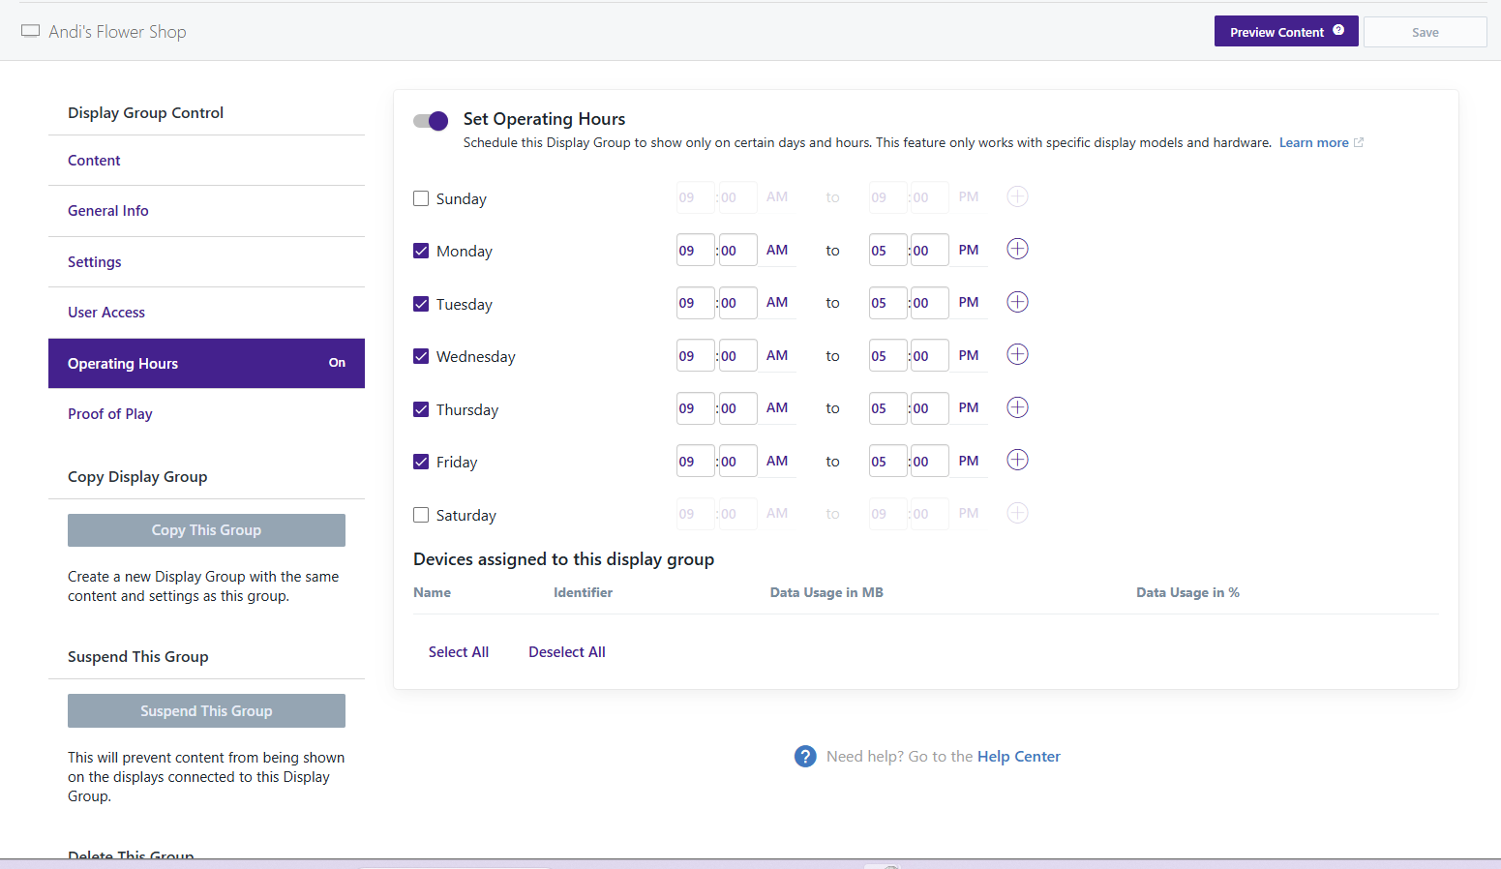Click Copy This Group button

point(206,530)
